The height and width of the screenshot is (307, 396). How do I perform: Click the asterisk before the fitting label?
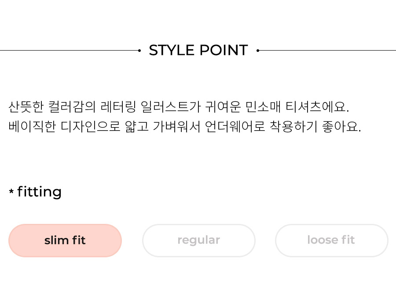click(11, 191)
